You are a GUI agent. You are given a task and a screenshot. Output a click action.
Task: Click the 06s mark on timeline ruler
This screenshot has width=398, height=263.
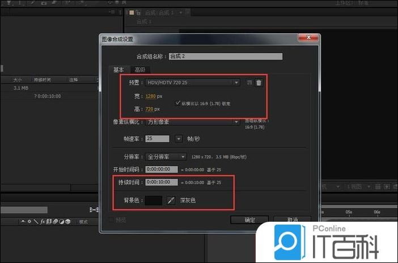tap(377, 212)
